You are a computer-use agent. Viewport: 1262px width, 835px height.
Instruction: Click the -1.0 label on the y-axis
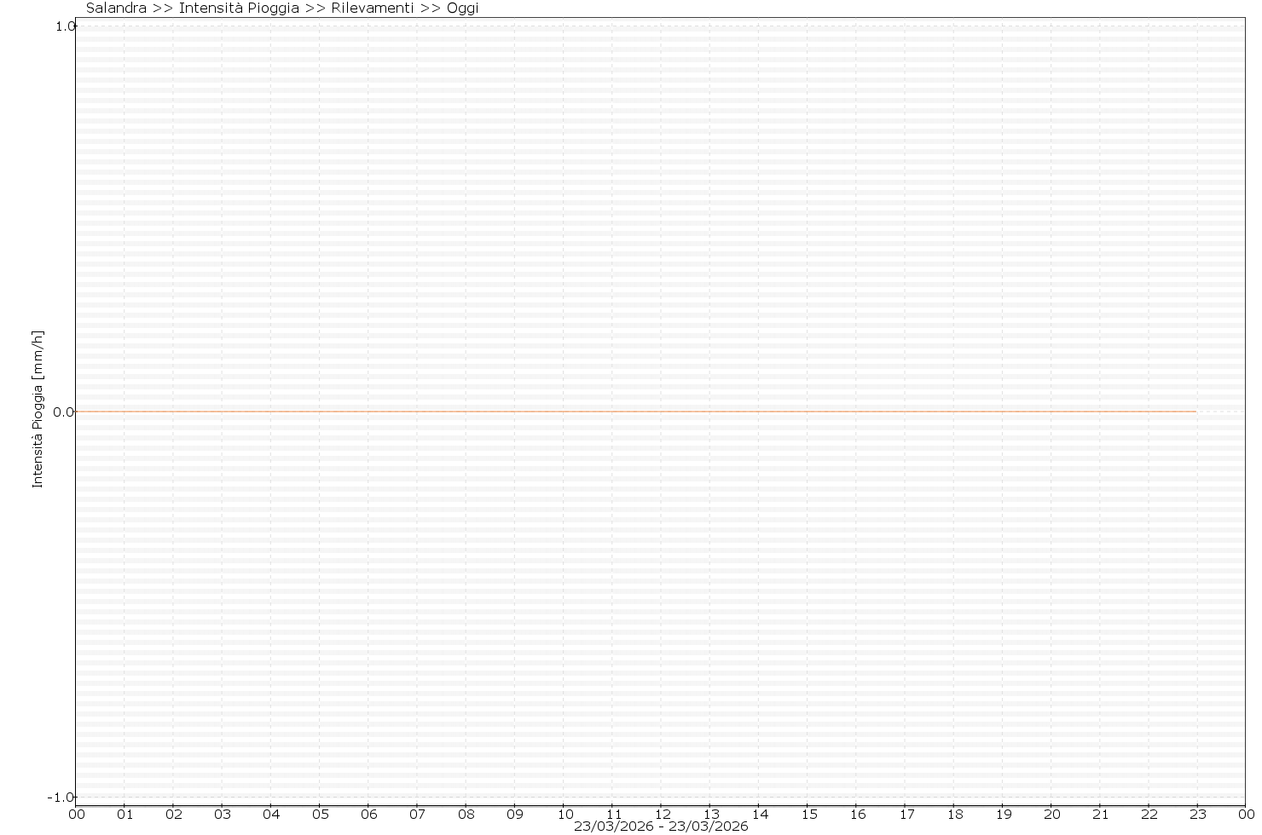[x=61, y=798]
